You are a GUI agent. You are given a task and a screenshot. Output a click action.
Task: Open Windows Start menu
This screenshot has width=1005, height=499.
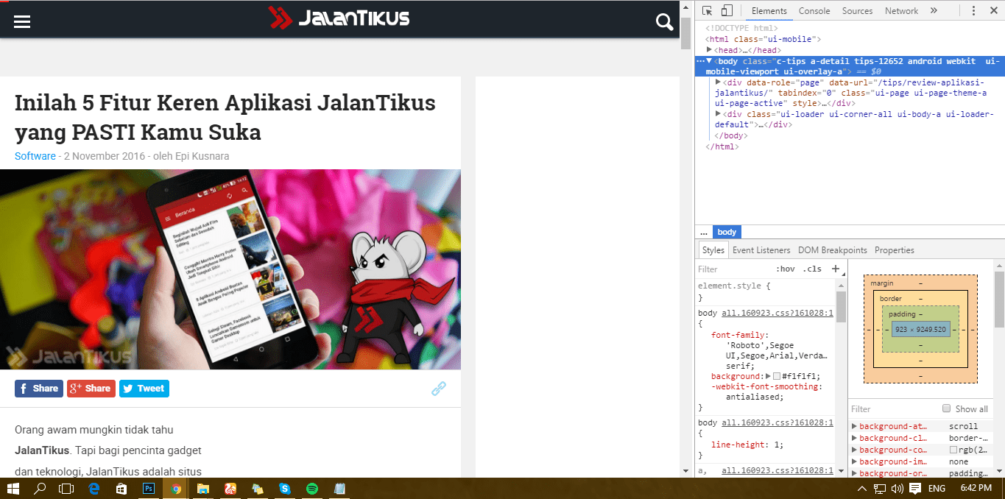pyautogui.click(x=13, y=488)
